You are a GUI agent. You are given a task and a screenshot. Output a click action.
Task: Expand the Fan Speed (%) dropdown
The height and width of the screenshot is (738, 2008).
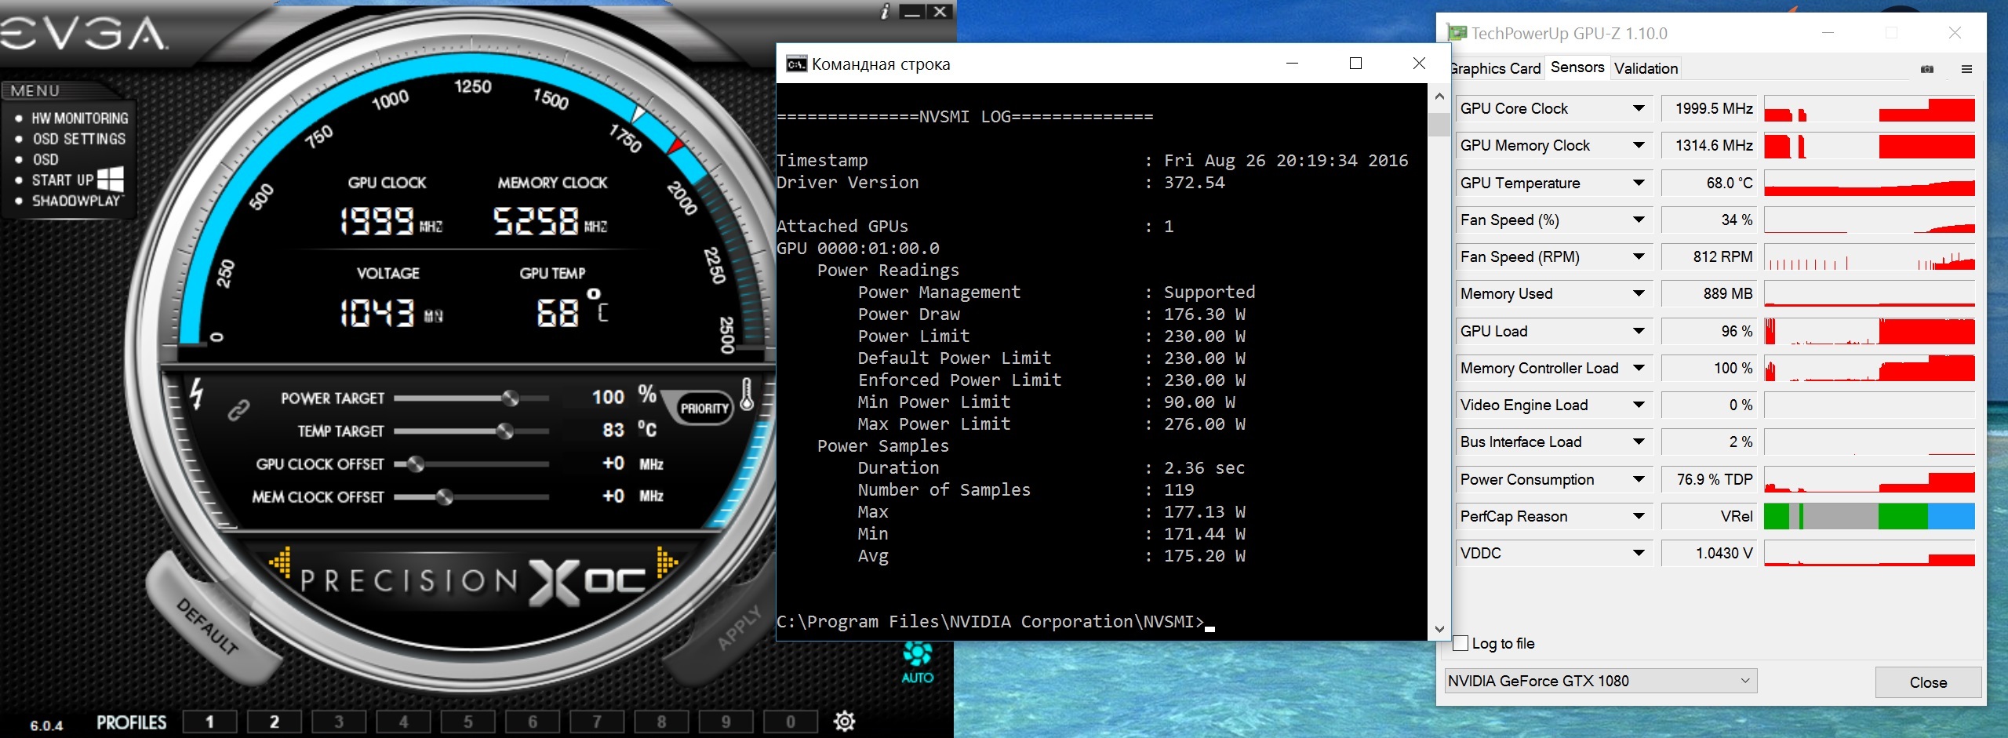(1639, 220)
